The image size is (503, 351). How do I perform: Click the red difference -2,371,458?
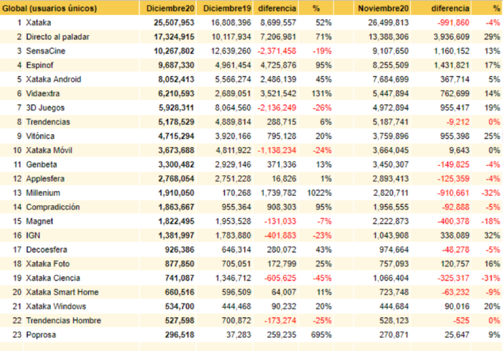click(x=277, y=51)
